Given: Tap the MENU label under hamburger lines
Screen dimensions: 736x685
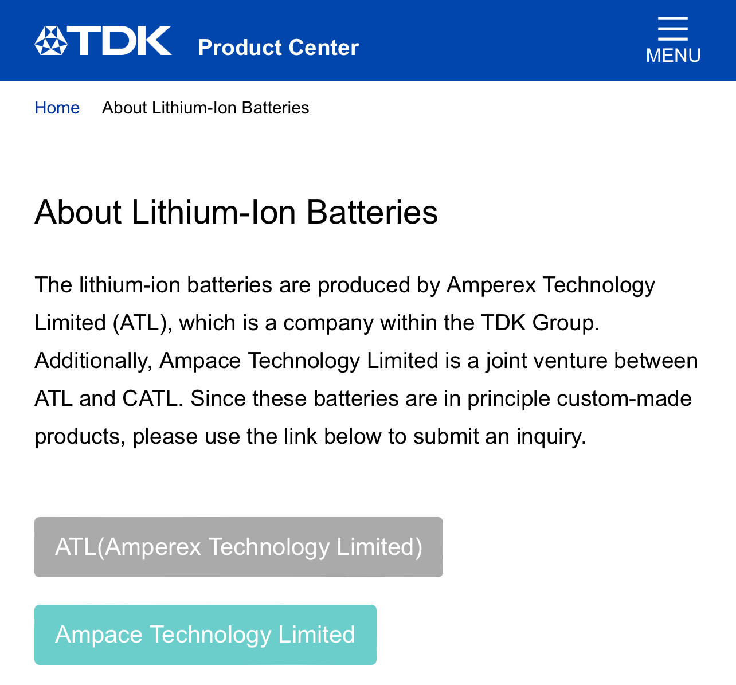Looking at the screenshot, I should point(673,56).
